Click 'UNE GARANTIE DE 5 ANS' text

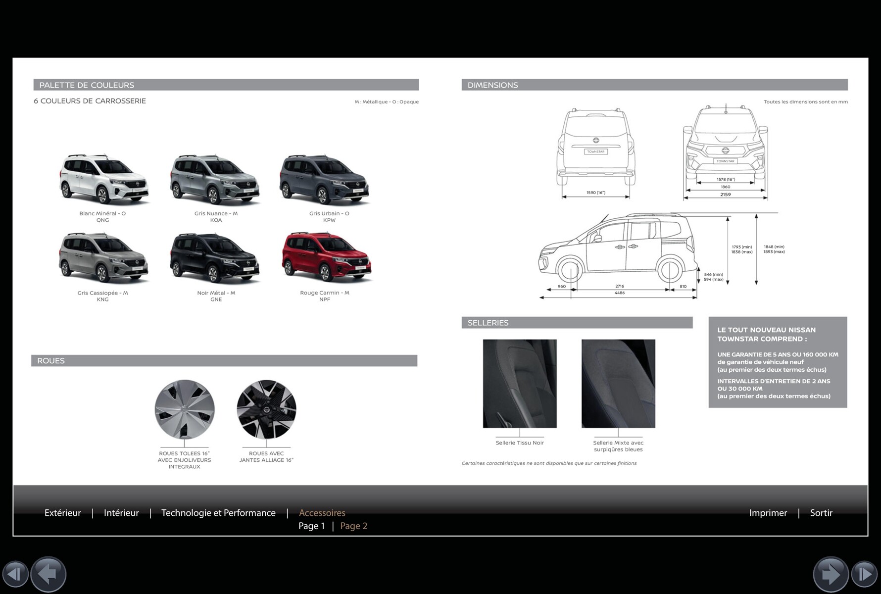pos(778,354)
